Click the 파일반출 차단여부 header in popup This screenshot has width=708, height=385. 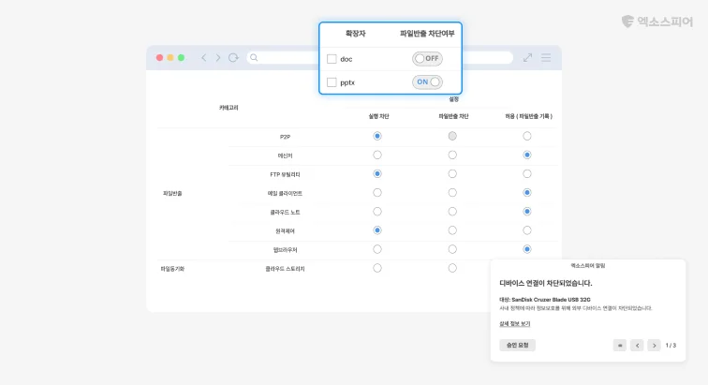[427, 34]
